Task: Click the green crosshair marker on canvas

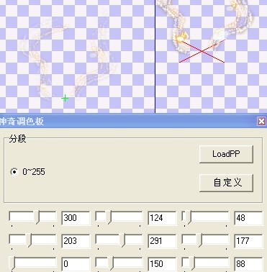Action: [65, 98]
